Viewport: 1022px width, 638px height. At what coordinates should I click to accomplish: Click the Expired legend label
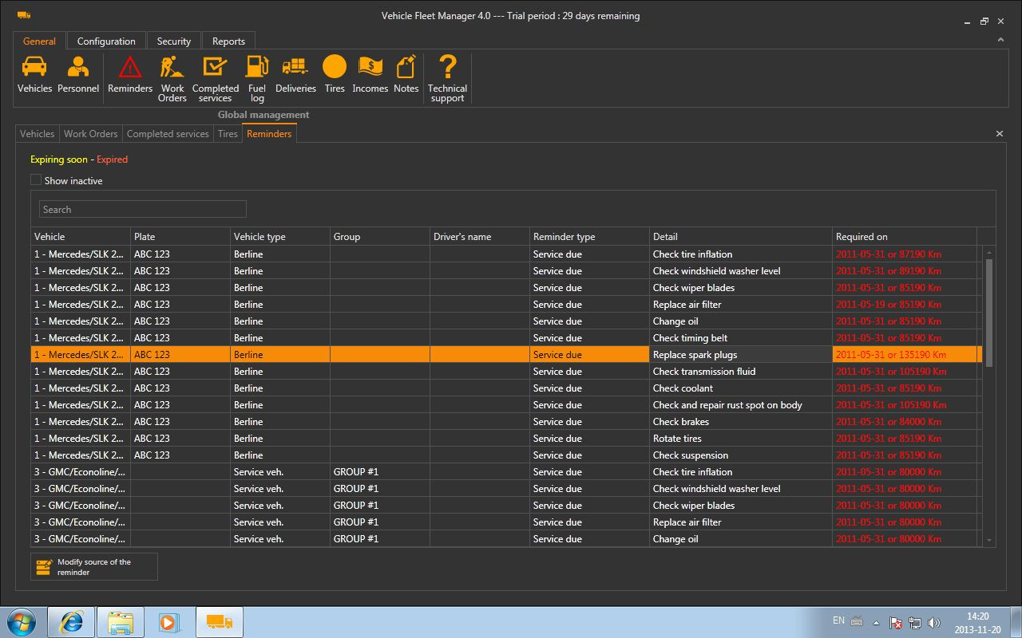point(112,159)
